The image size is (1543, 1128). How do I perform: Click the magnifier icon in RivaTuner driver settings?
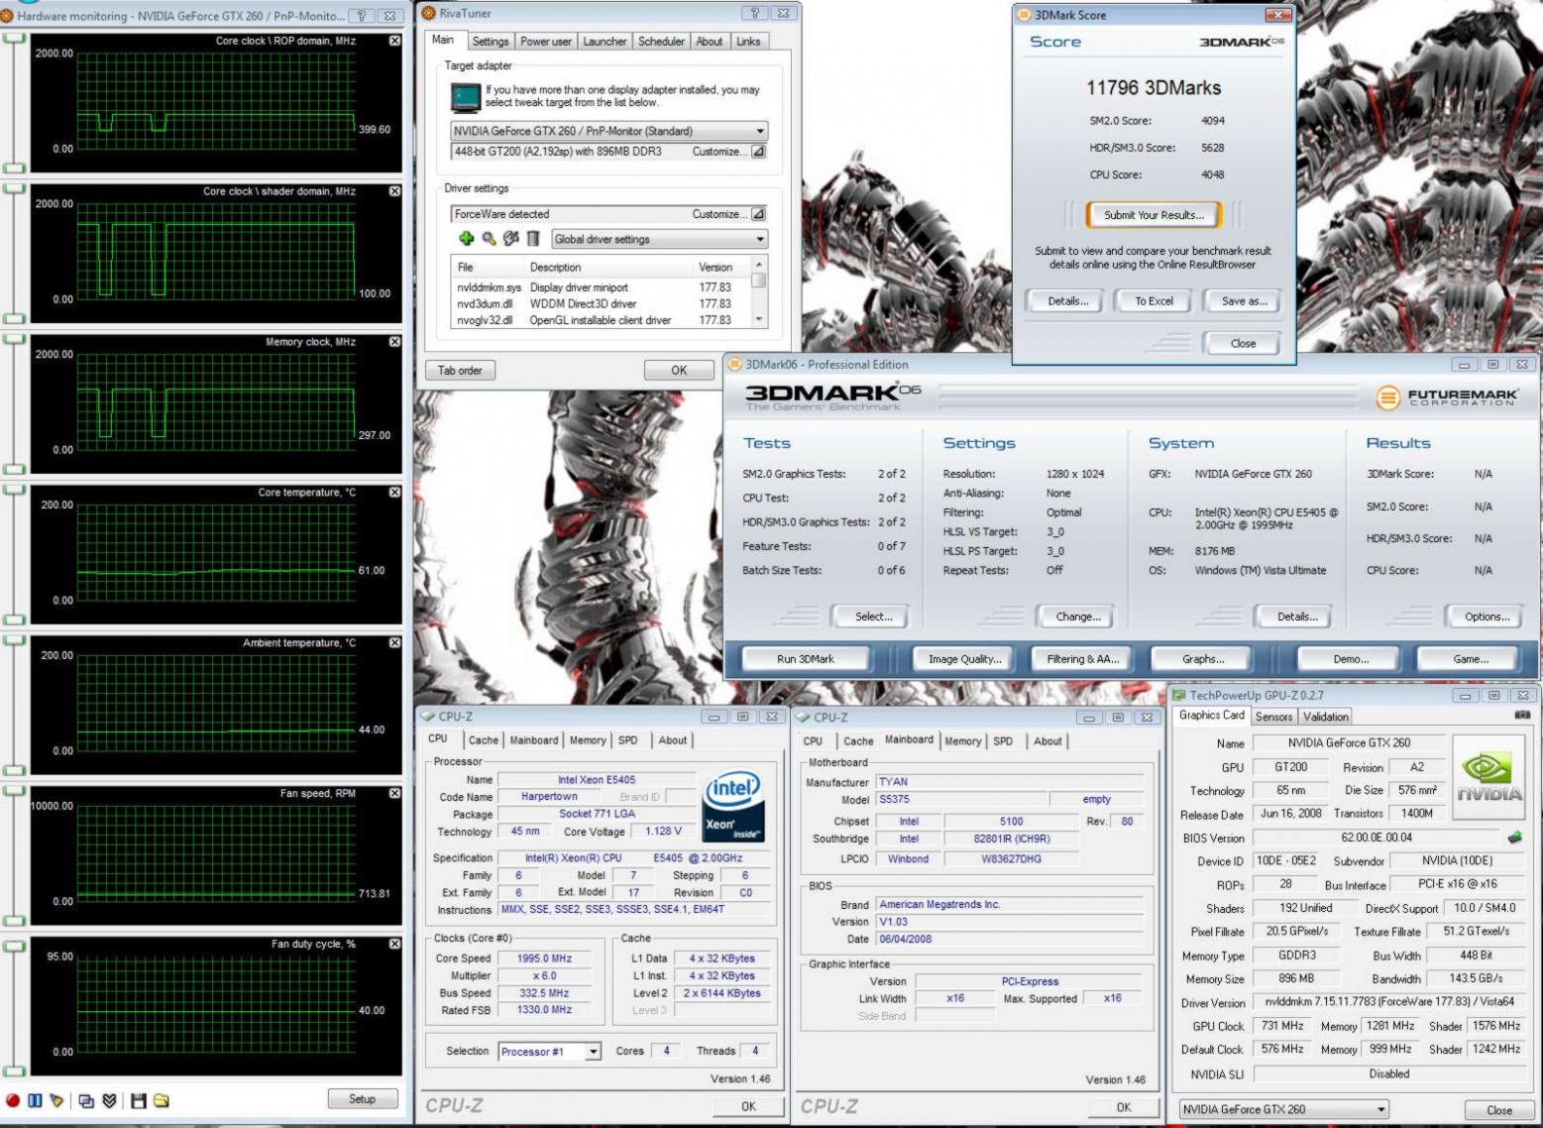489,238
